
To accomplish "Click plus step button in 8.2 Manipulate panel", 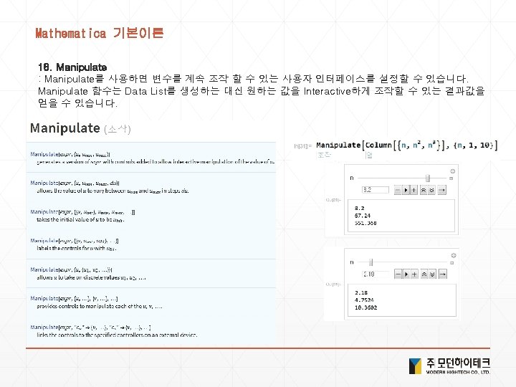I will 414,190.
